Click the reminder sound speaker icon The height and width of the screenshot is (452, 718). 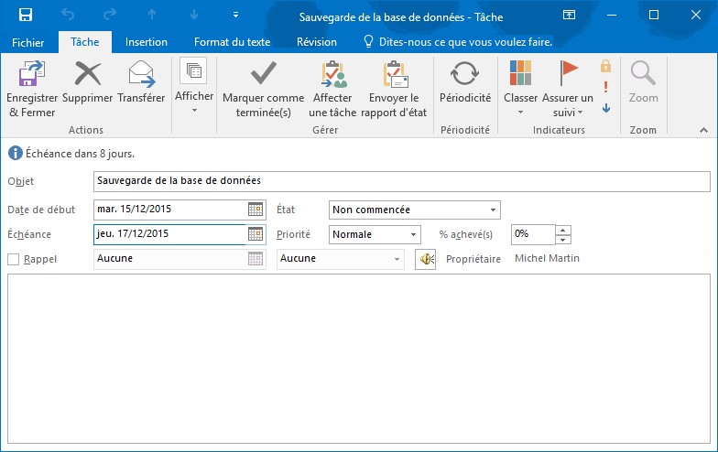[425, 260]
